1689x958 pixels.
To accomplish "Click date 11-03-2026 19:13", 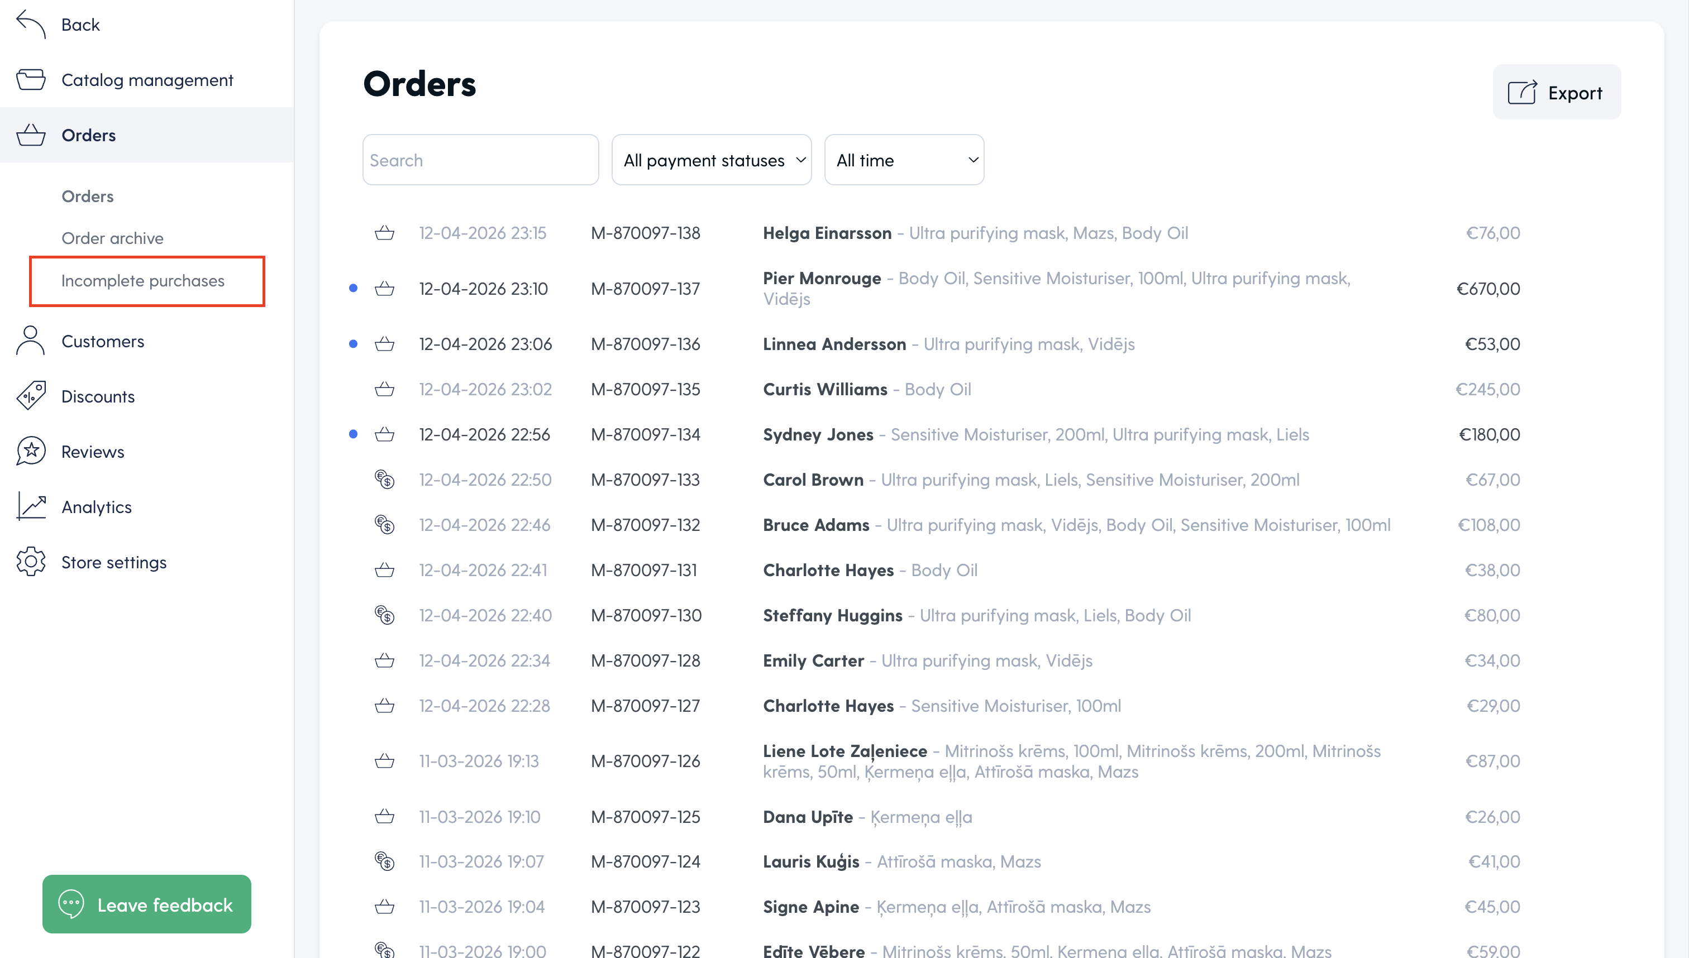I will (479, 760).
